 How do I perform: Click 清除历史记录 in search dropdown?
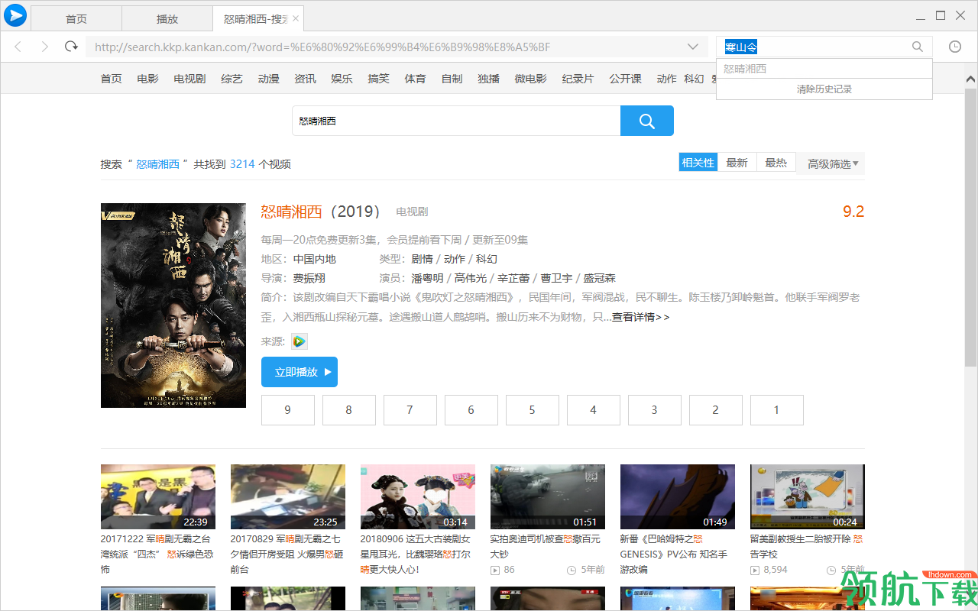[824, 89]
